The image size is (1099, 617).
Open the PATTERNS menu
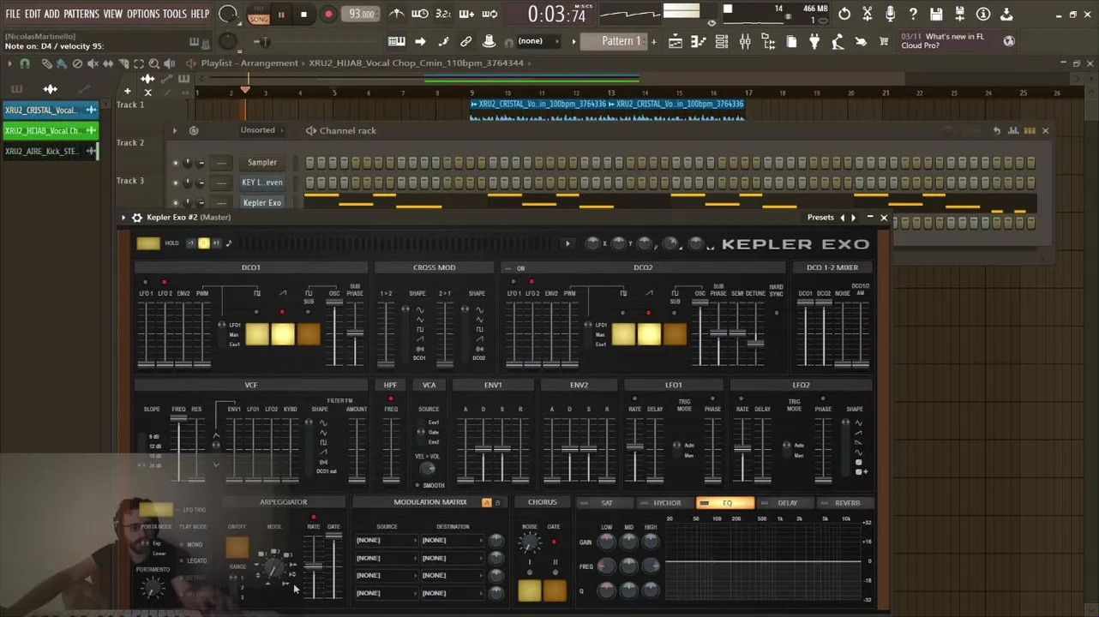pos(81,14)
